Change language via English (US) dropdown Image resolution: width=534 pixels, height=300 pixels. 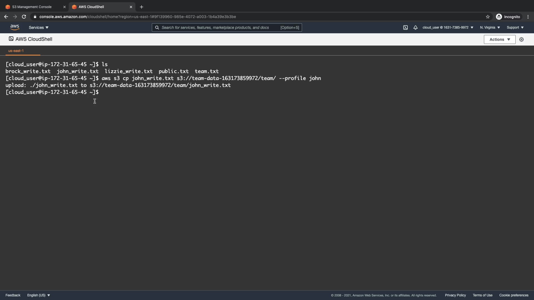click(x=39, y=295)
